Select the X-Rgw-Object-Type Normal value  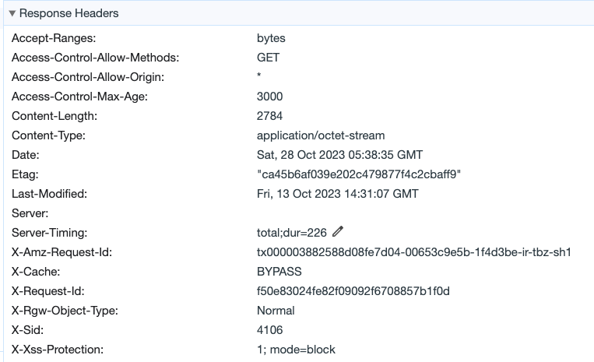pos(276,311)
